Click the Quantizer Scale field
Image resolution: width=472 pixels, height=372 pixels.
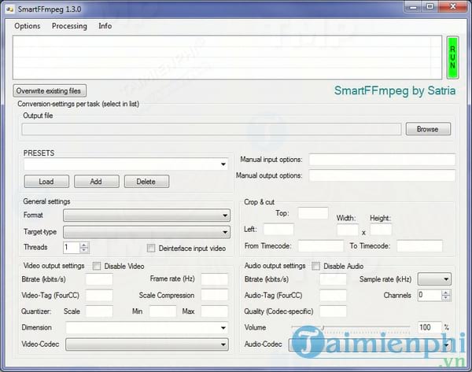(99, 311)
